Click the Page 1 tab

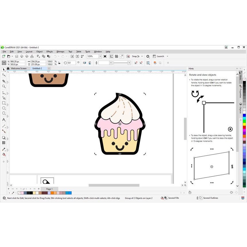pos(49,189)
